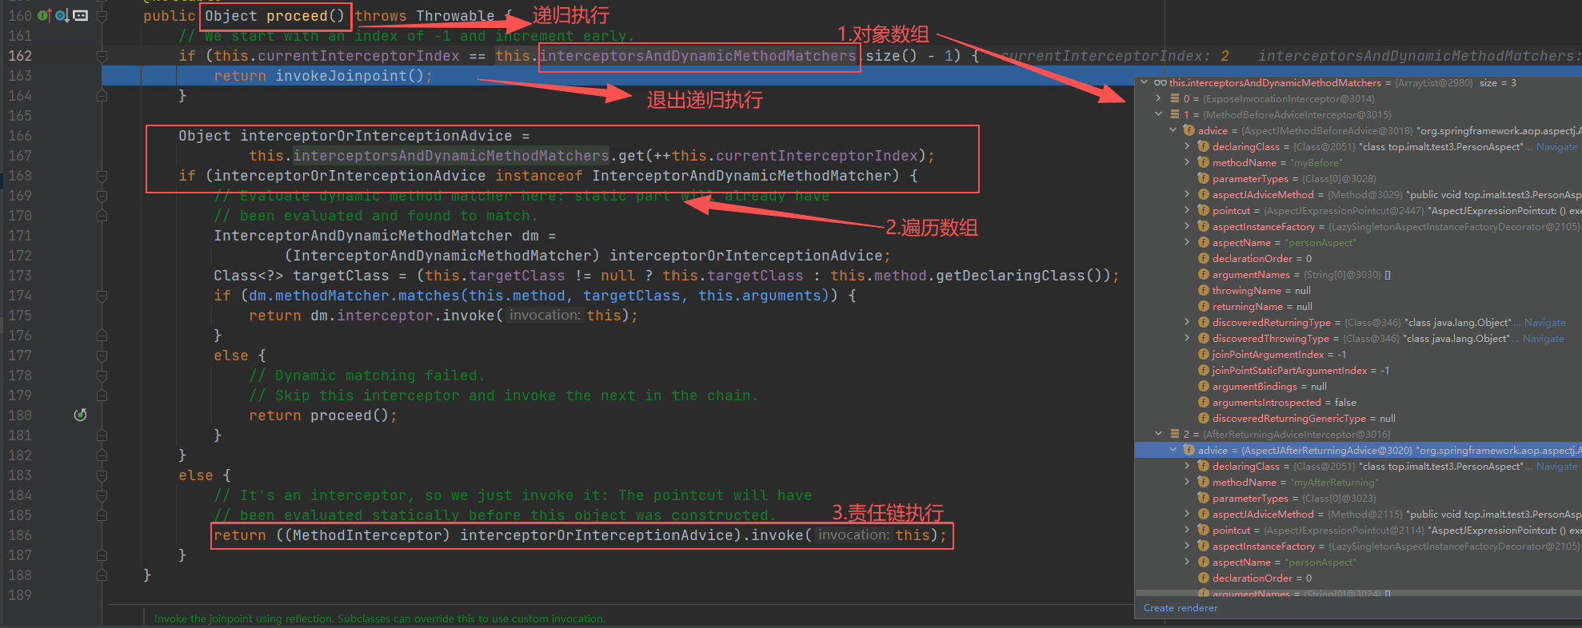The height and width of the screenshot is (628, 1582).
Task: Expand element 0 ExposeInvocationInterceptor node
Action: coord(1158,98)
